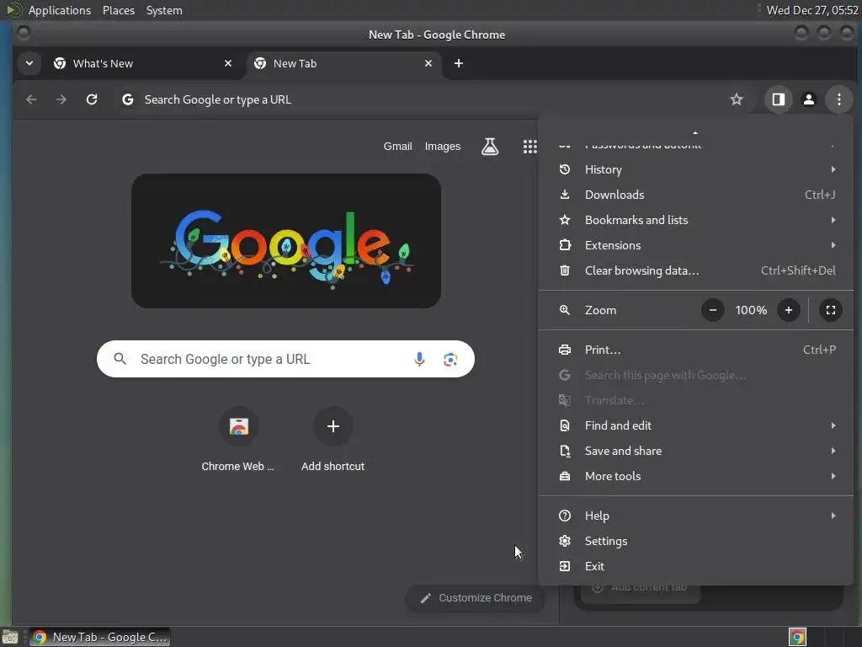
Task: Choose Clear browsing data… menu entry
Action: tap(695, 270)
